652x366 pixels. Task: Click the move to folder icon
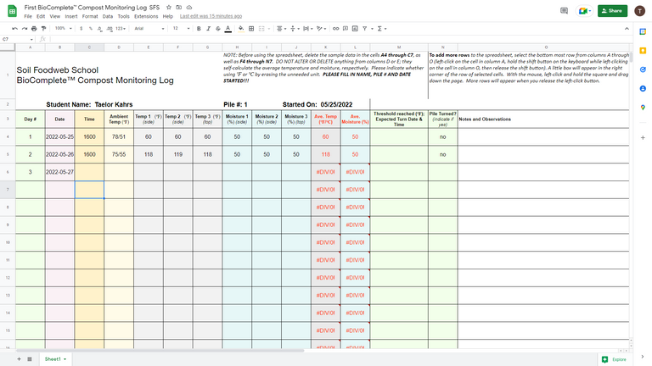coord(179,8)
